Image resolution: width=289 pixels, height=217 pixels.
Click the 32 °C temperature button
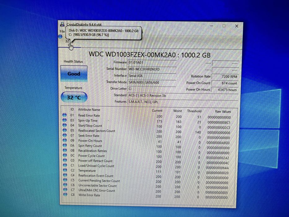tap(74, 97)
